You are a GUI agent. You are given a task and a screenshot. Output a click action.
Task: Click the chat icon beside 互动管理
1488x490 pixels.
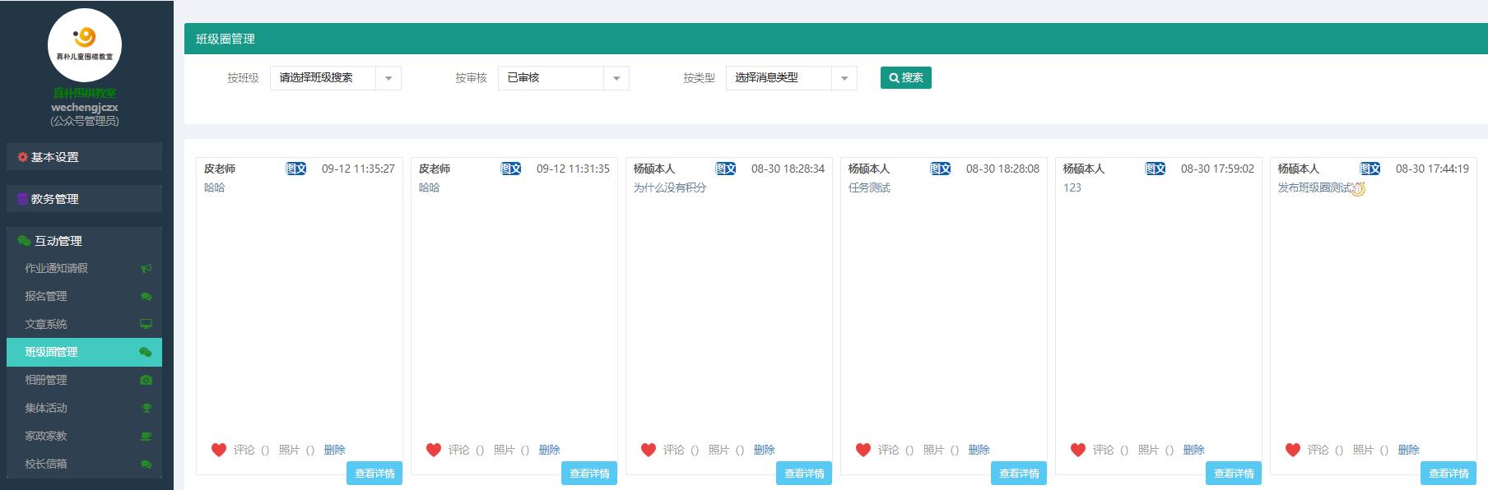pos(24,241)
